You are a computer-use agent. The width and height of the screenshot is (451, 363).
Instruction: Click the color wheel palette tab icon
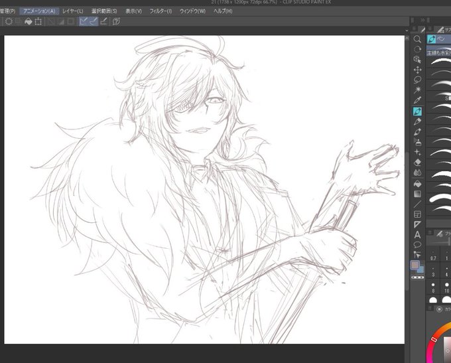439,309
